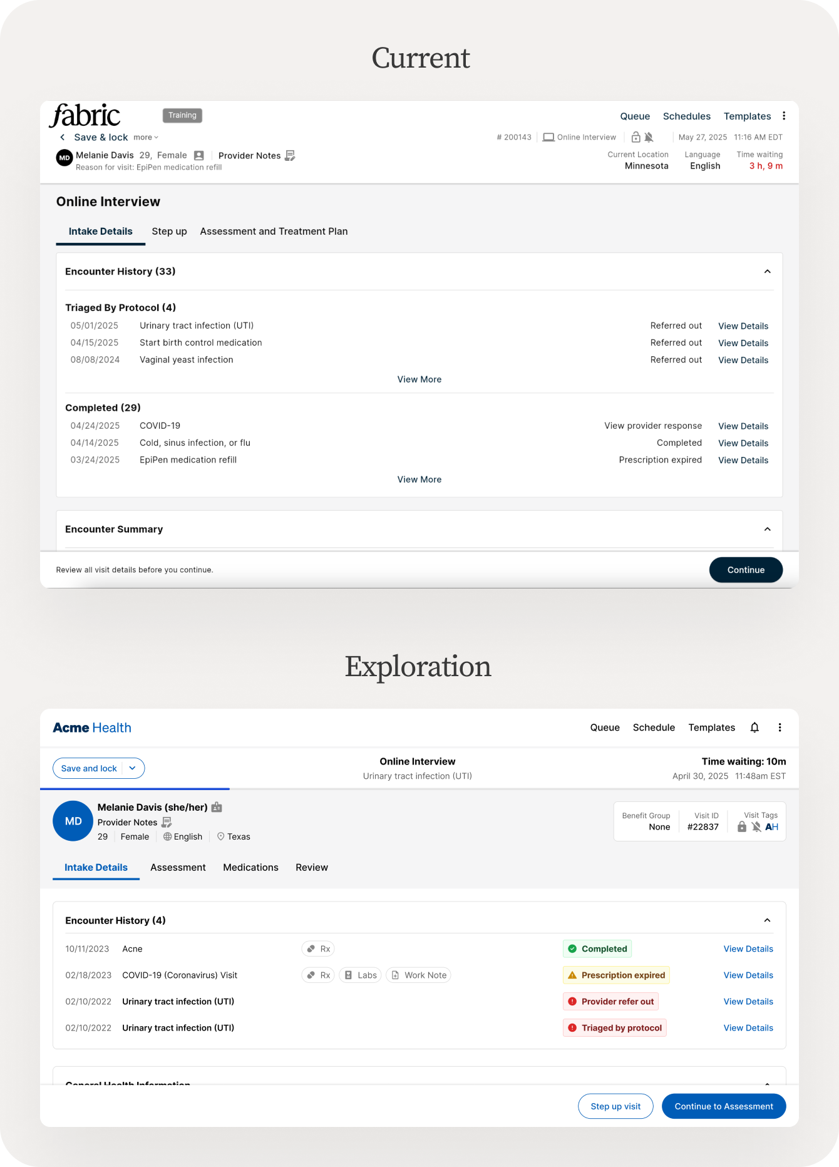Click the Provider Notes icon in Fabric header
The width and height of the screenshot is (839, 1167).
point(290,155)
